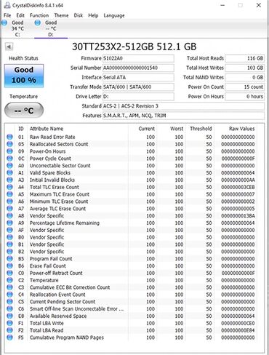The width and height of the screenshot is (269, 355).
Task: Click status icon for Valid Spare Blocks
Action: coord(9,172)
